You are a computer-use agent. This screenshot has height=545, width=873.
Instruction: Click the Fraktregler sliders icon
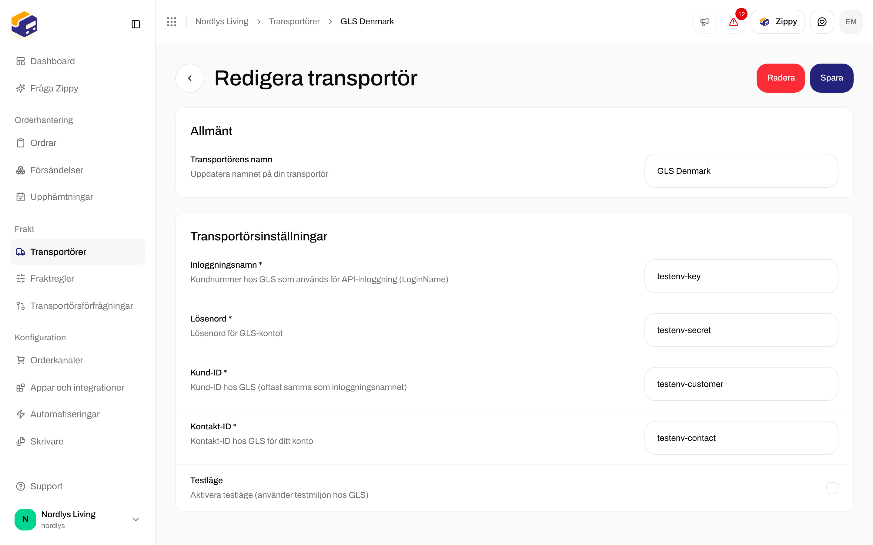[21, 279]
